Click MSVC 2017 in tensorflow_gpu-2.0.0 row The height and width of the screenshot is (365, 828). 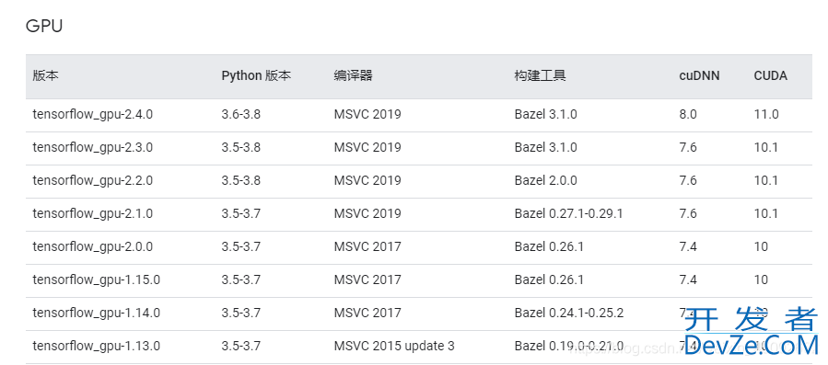pyautogui.click(x=367, y=246)
